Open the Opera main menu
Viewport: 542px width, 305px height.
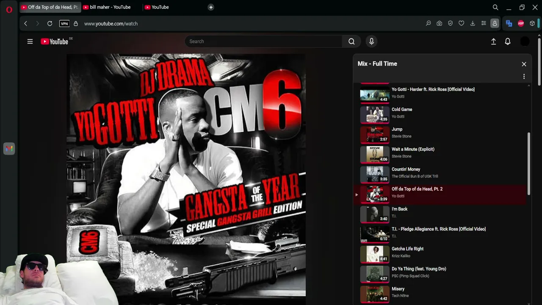[x=9, y=9]
